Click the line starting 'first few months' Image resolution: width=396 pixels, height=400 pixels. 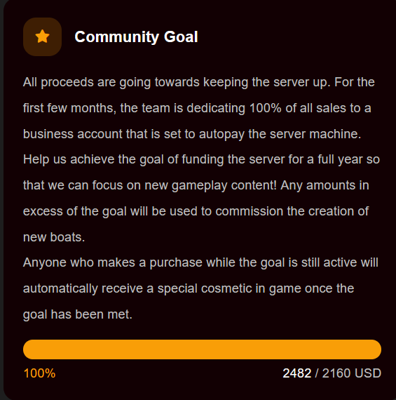pos(197,108)
